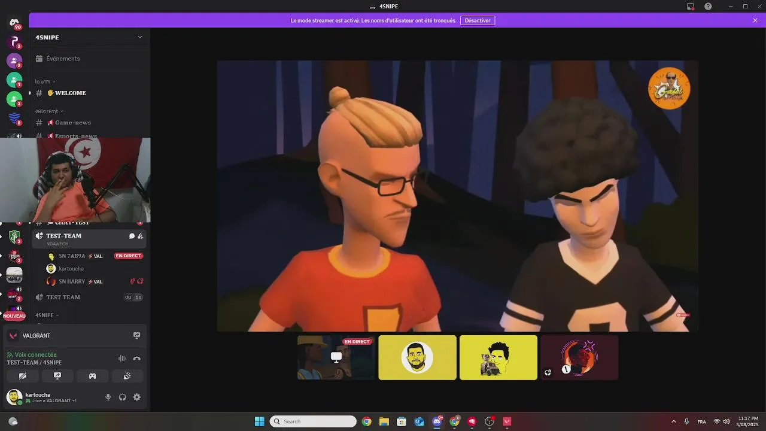Disconnect from voice with hang-up icon
766x431 pixels.
pyautogui.click(x=136, y=359)
